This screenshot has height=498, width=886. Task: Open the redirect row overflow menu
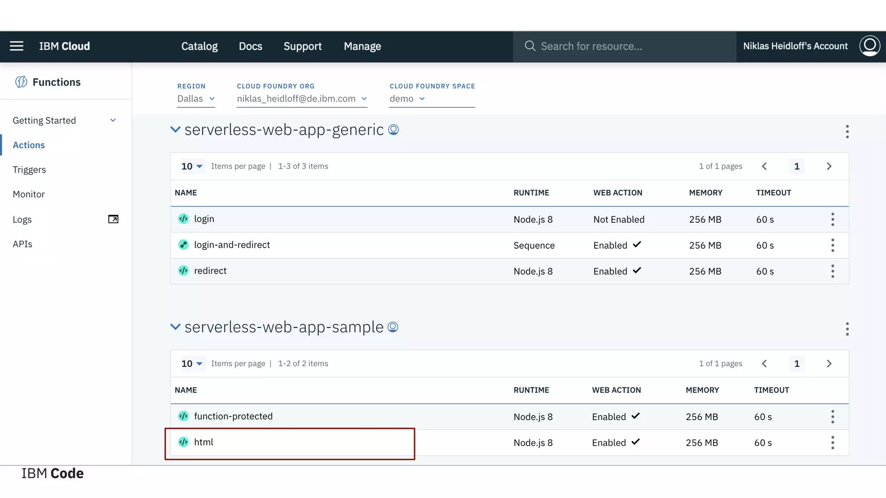click(832, 271)
